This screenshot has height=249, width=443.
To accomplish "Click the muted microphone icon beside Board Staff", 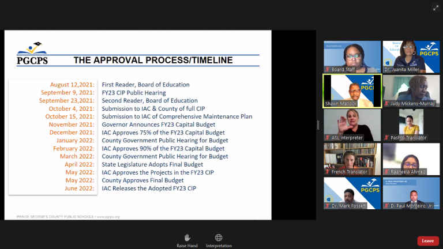I will click(x=328, y=69).
